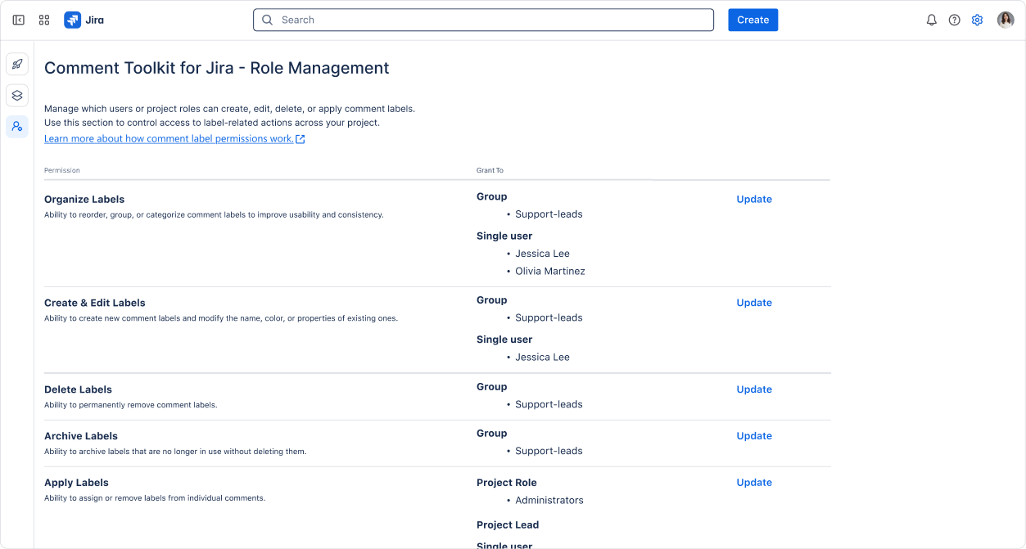Open the notifications bell icon
The height and width of the screenshot is (549, 1026).
pyautogui.click(x=931, y=20)
